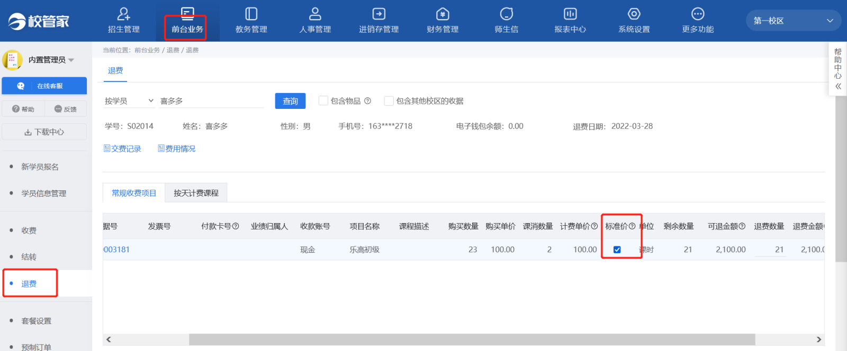Click the help icon beside 包含物品
The height and width of the screenshot is (351, 847).
(x=367, y=101)
